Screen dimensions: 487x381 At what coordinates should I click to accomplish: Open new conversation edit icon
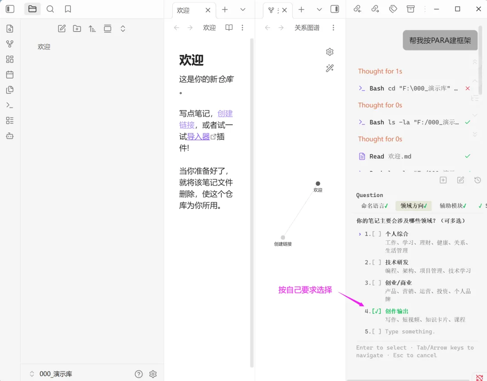pos(460,180)
